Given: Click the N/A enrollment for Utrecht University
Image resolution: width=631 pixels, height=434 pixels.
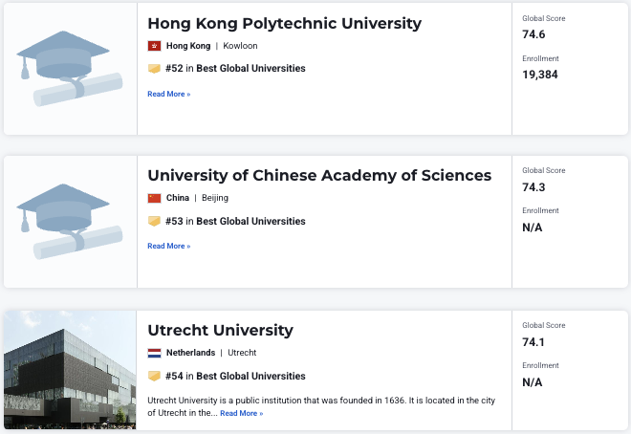Looking at the screenshot, I should pyautogui.click(x=533, y=382).
